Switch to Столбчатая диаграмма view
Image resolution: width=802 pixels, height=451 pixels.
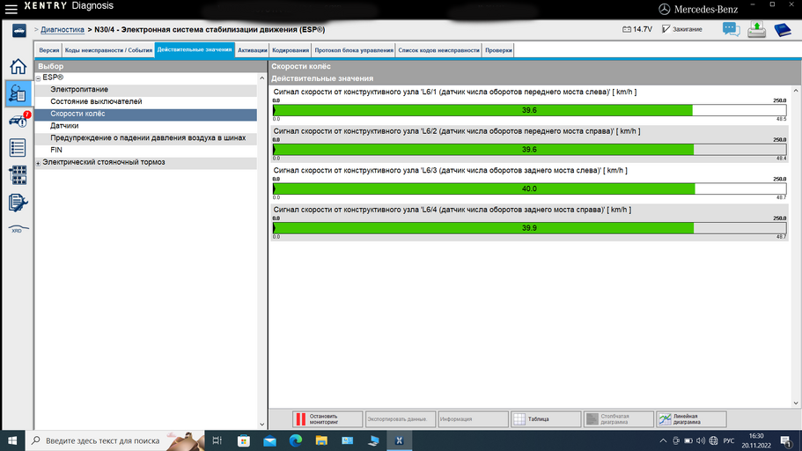[618, 419]
